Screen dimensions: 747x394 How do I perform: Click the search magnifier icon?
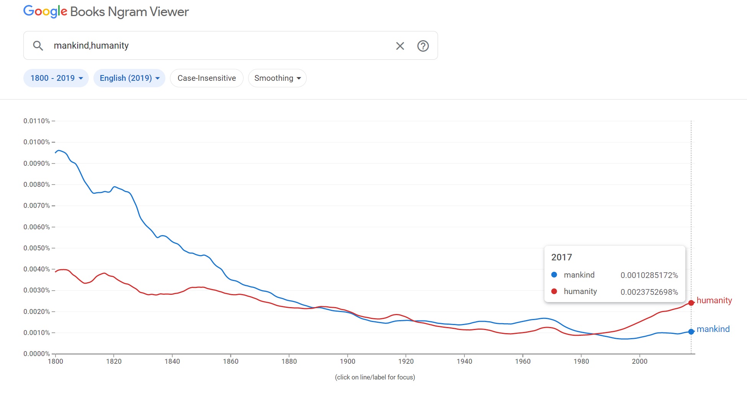[x=38, y=46]
